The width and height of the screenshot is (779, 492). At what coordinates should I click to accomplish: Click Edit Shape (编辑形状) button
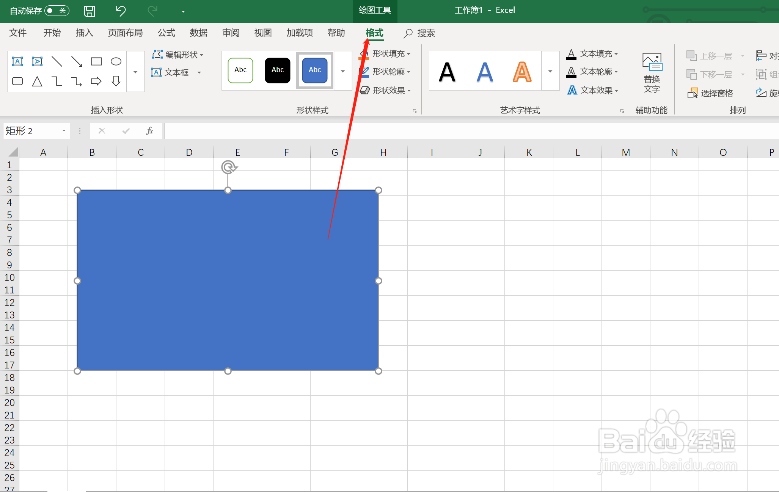pos(177,55)
